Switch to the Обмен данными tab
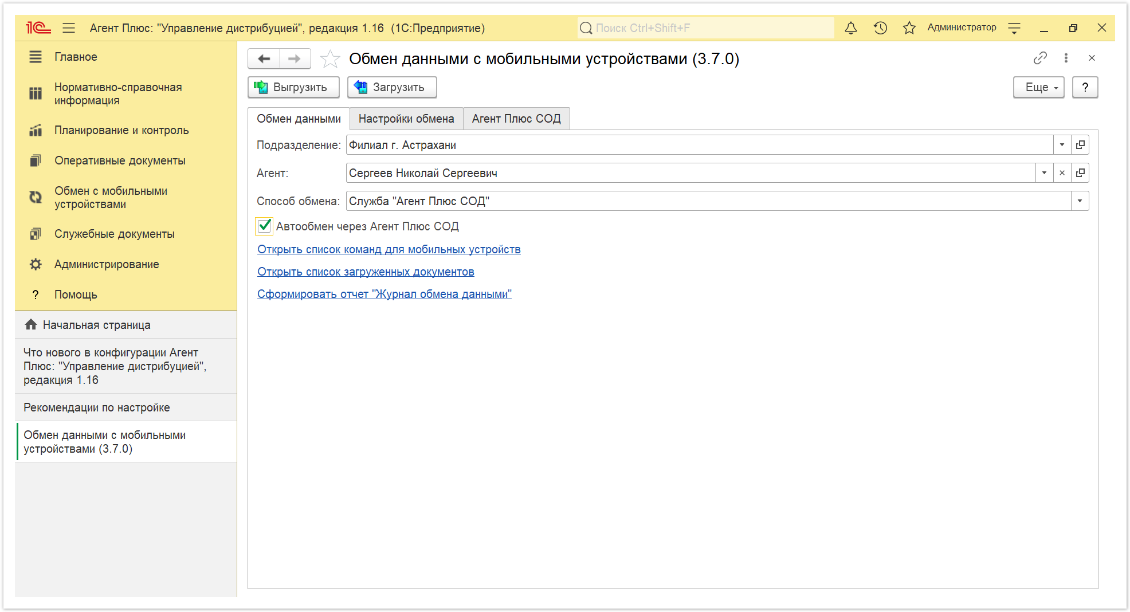Viewport: 1130px width, 612px height. (x=299, y=119)
